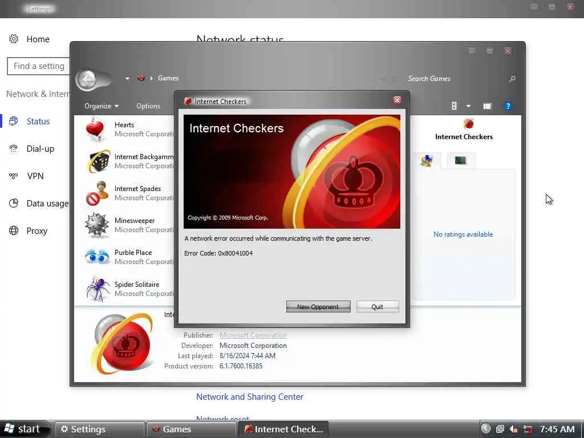Select VPN in Settings sidebar
Screen dimensions: 584x438
click(x=35, y=176)
